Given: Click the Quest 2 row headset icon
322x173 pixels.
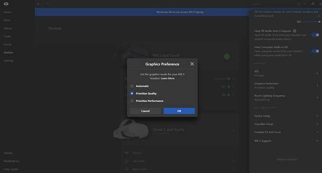Looking at the screenshot, I should point(126,153).
